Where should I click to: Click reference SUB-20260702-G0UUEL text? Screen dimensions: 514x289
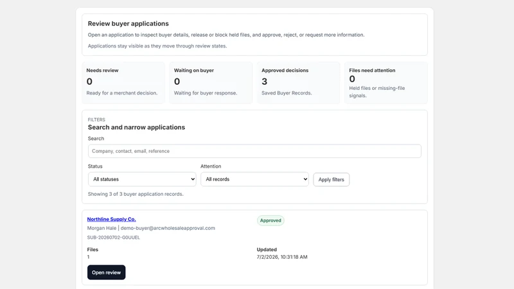pos(114,238)
